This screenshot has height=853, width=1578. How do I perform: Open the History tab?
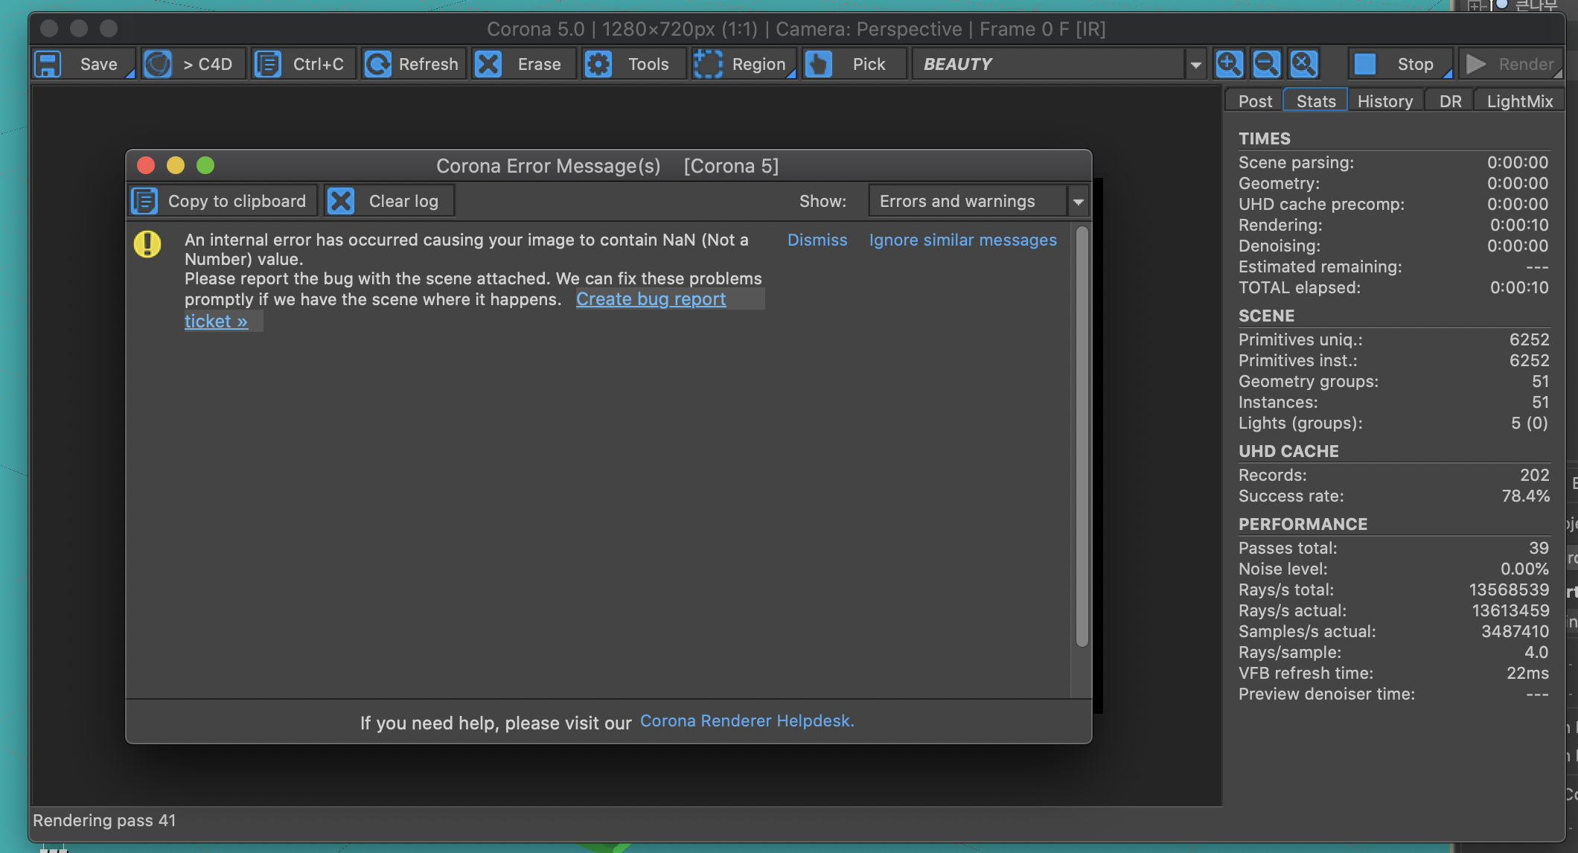pos(1385,101)
